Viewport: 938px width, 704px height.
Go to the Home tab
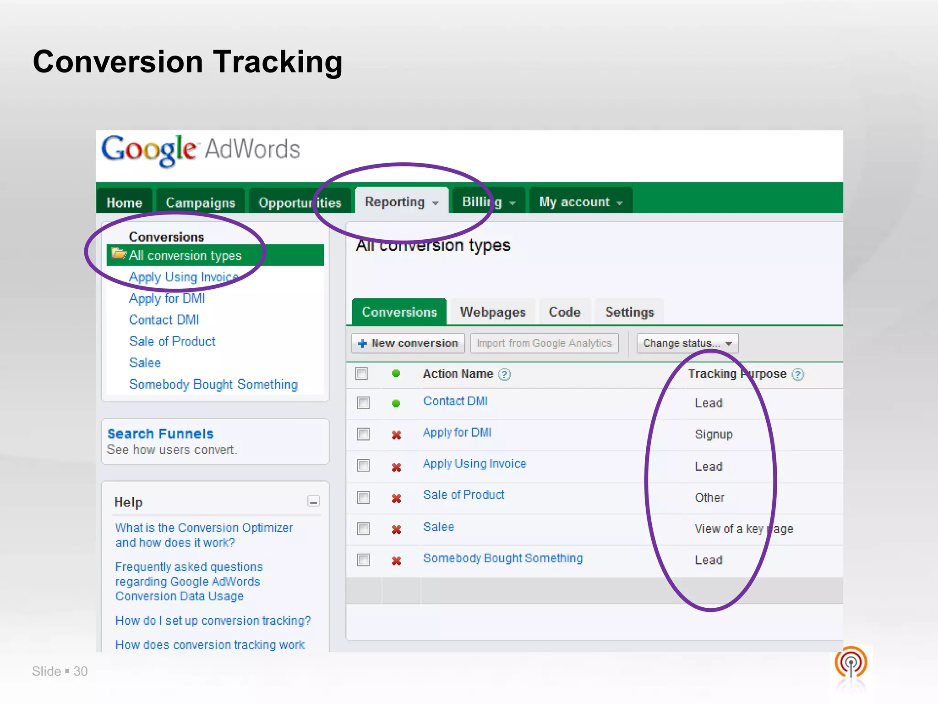coord(124,203)
